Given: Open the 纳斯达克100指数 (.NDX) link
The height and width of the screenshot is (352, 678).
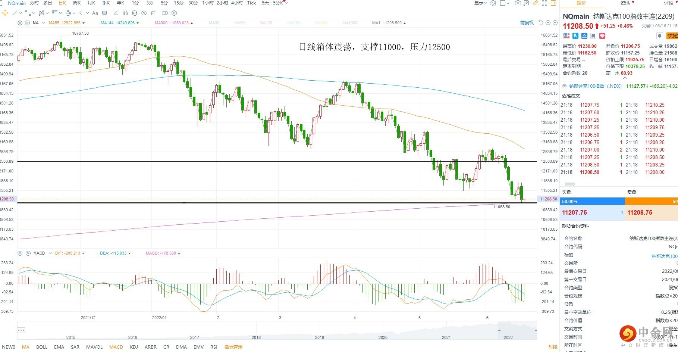Looking at the screenshot, I should [x=596, y=86].
